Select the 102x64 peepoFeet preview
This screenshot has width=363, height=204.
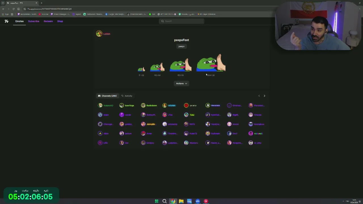coord(157,67)
